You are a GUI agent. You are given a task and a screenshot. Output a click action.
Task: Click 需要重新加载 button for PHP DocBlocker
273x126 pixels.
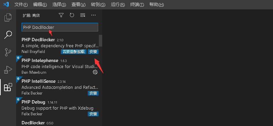74,52
